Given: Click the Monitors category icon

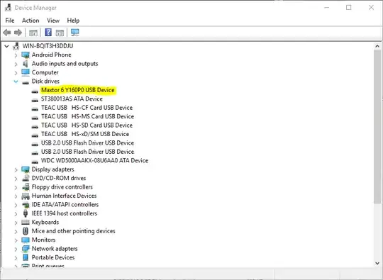Looking at the screenshot, I should coord(26,240).
